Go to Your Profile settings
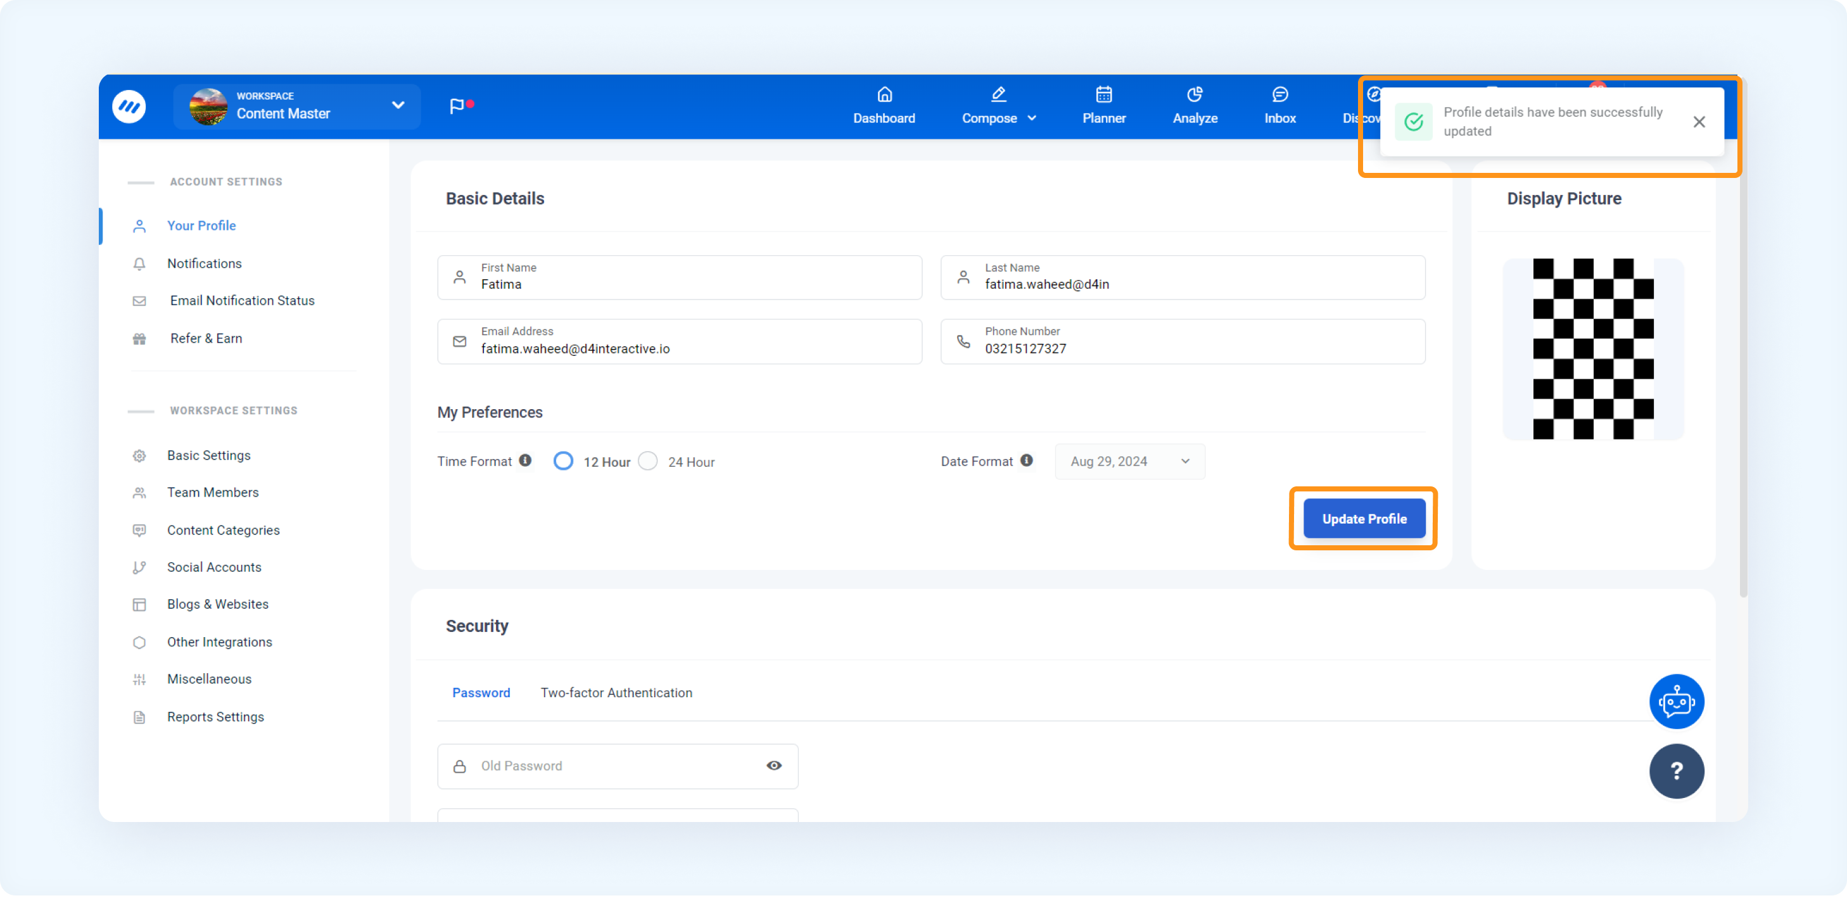The image size is (1847, 898). (x=201, y=227)
